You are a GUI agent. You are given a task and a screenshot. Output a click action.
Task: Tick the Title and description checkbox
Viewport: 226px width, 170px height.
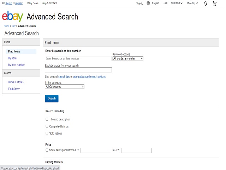pos(47,119)
